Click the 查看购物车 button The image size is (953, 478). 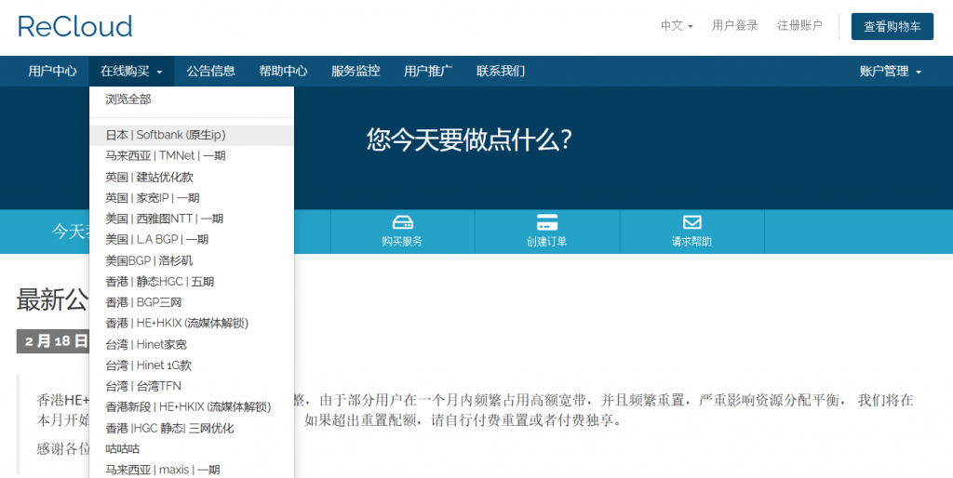click(x=893, y=26)
